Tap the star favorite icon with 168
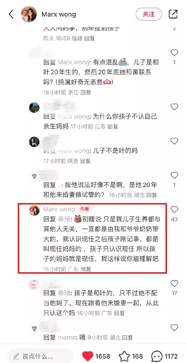This screenshot has width=186, height=363. pos(124,356)
